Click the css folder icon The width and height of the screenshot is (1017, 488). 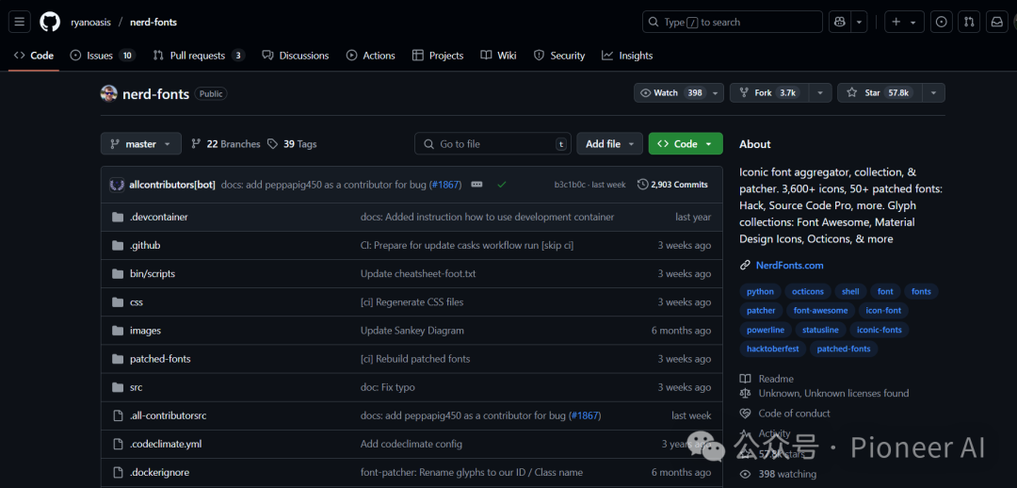[118, 301]
